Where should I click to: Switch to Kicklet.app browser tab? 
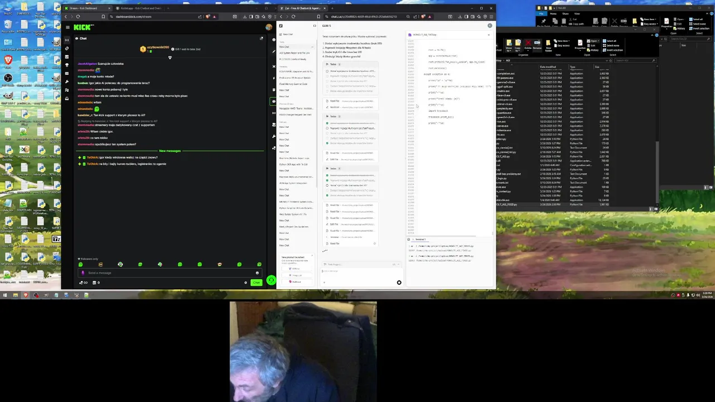[140, 8]
